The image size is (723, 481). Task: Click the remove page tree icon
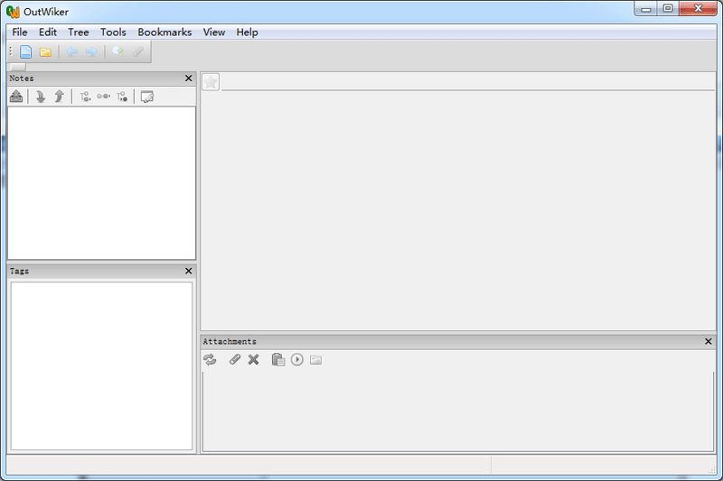[x=122, y=97]
